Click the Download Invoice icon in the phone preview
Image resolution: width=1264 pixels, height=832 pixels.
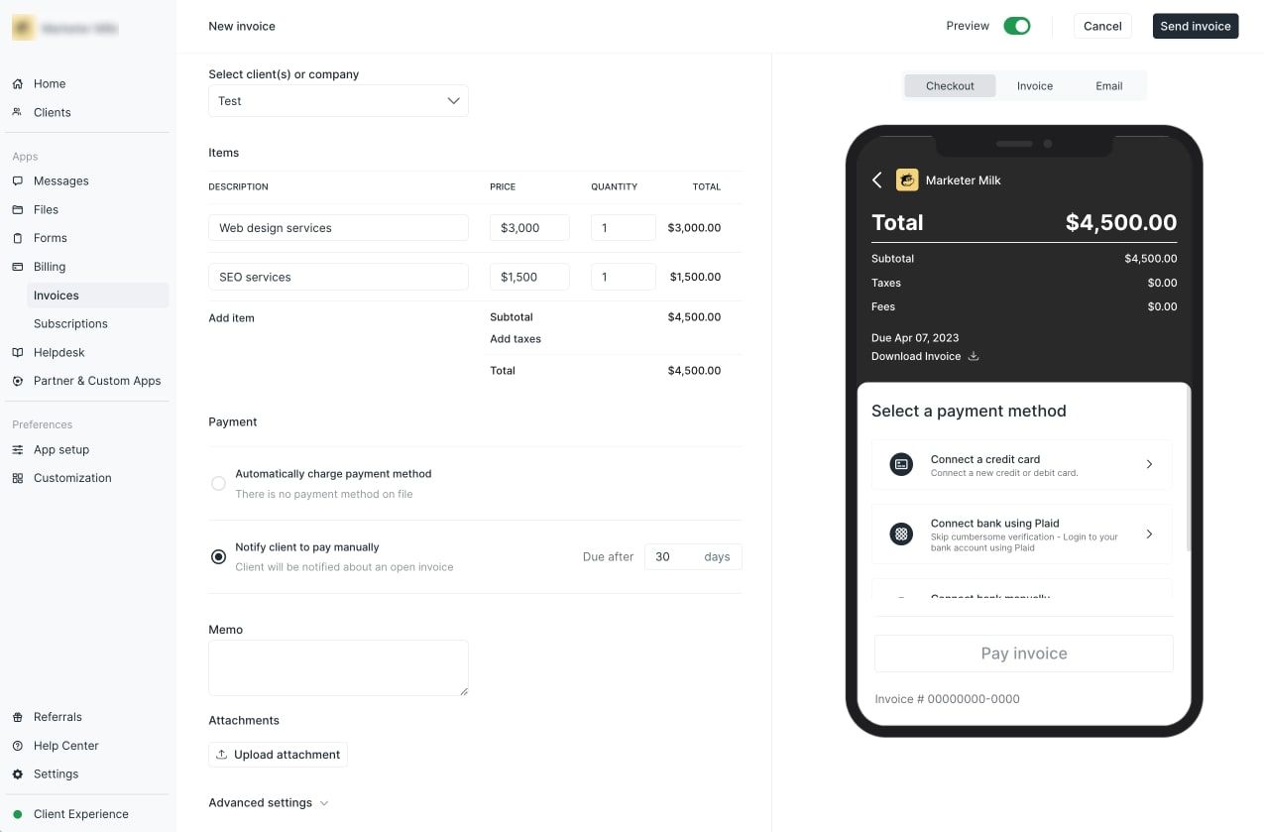tap(973, 355)
